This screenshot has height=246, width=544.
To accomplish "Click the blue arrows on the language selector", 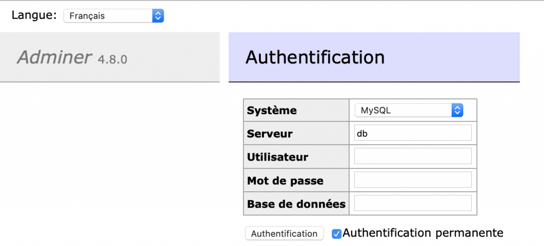I will (x=158, y=16).
